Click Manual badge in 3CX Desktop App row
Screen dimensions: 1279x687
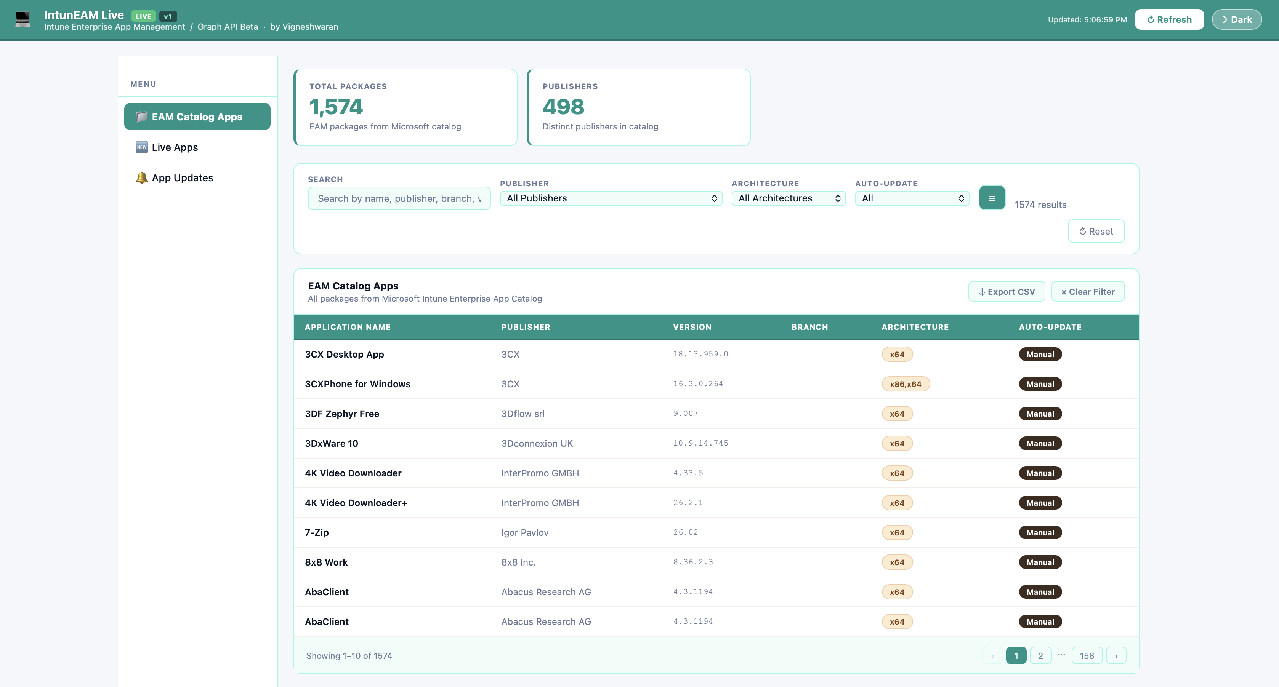(1040, 354)
